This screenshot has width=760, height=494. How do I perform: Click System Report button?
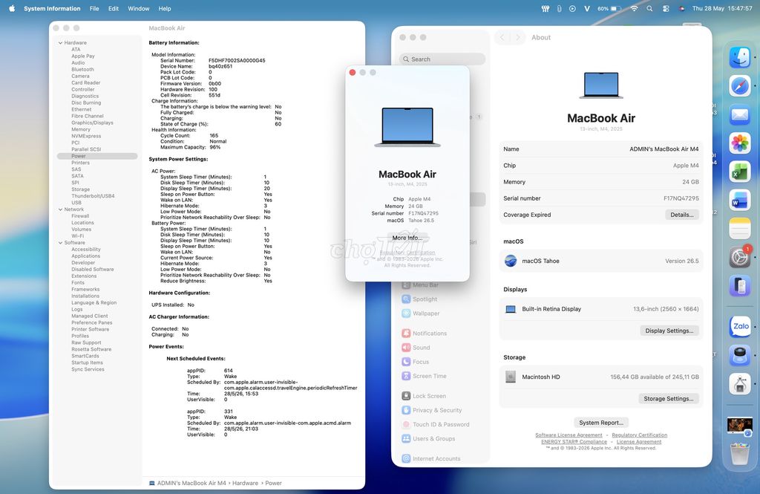[x=601, y=423]
